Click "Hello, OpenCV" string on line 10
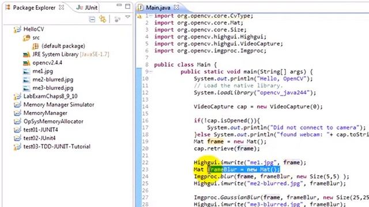The width and height of the screenshot is (369, 207). [281, 79]
